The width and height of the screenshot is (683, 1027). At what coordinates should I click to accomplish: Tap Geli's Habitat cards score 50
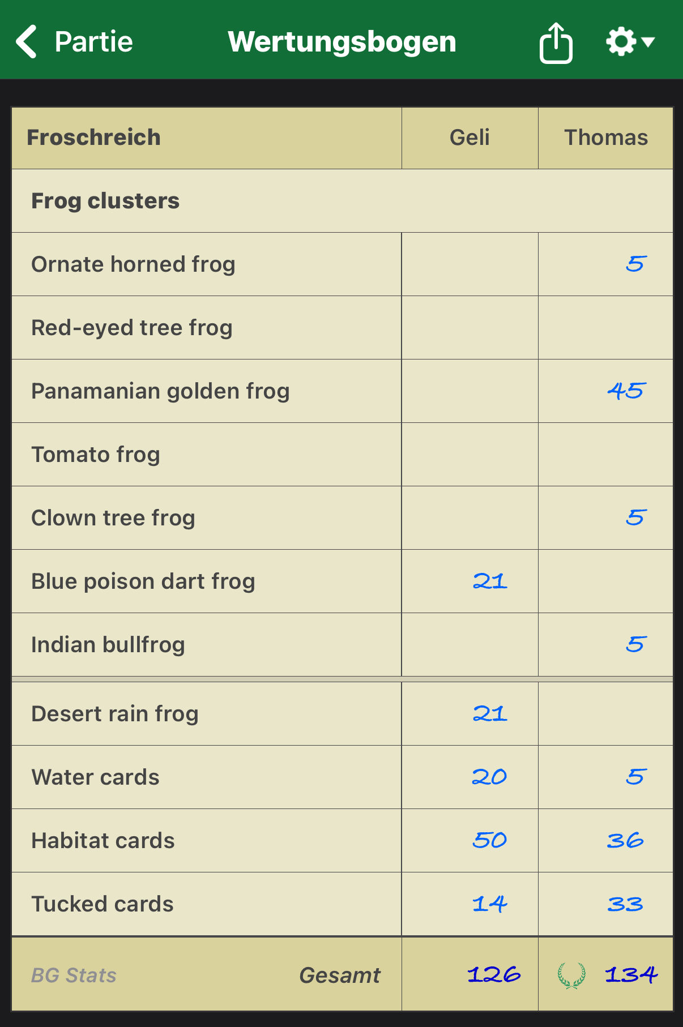click(490, 840)
